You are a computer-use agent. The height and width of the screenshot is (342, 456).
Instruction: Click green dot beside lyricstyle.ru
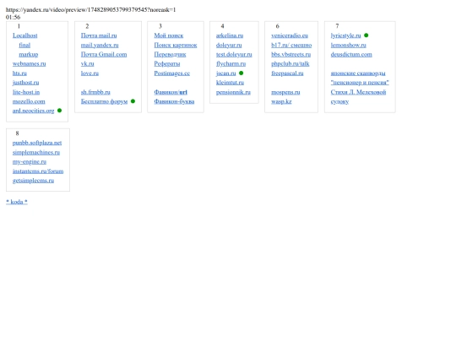(x=366, y=35)
